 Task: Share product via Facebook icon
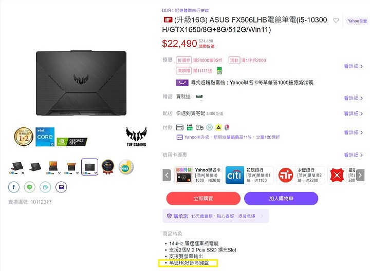(14, 187)
